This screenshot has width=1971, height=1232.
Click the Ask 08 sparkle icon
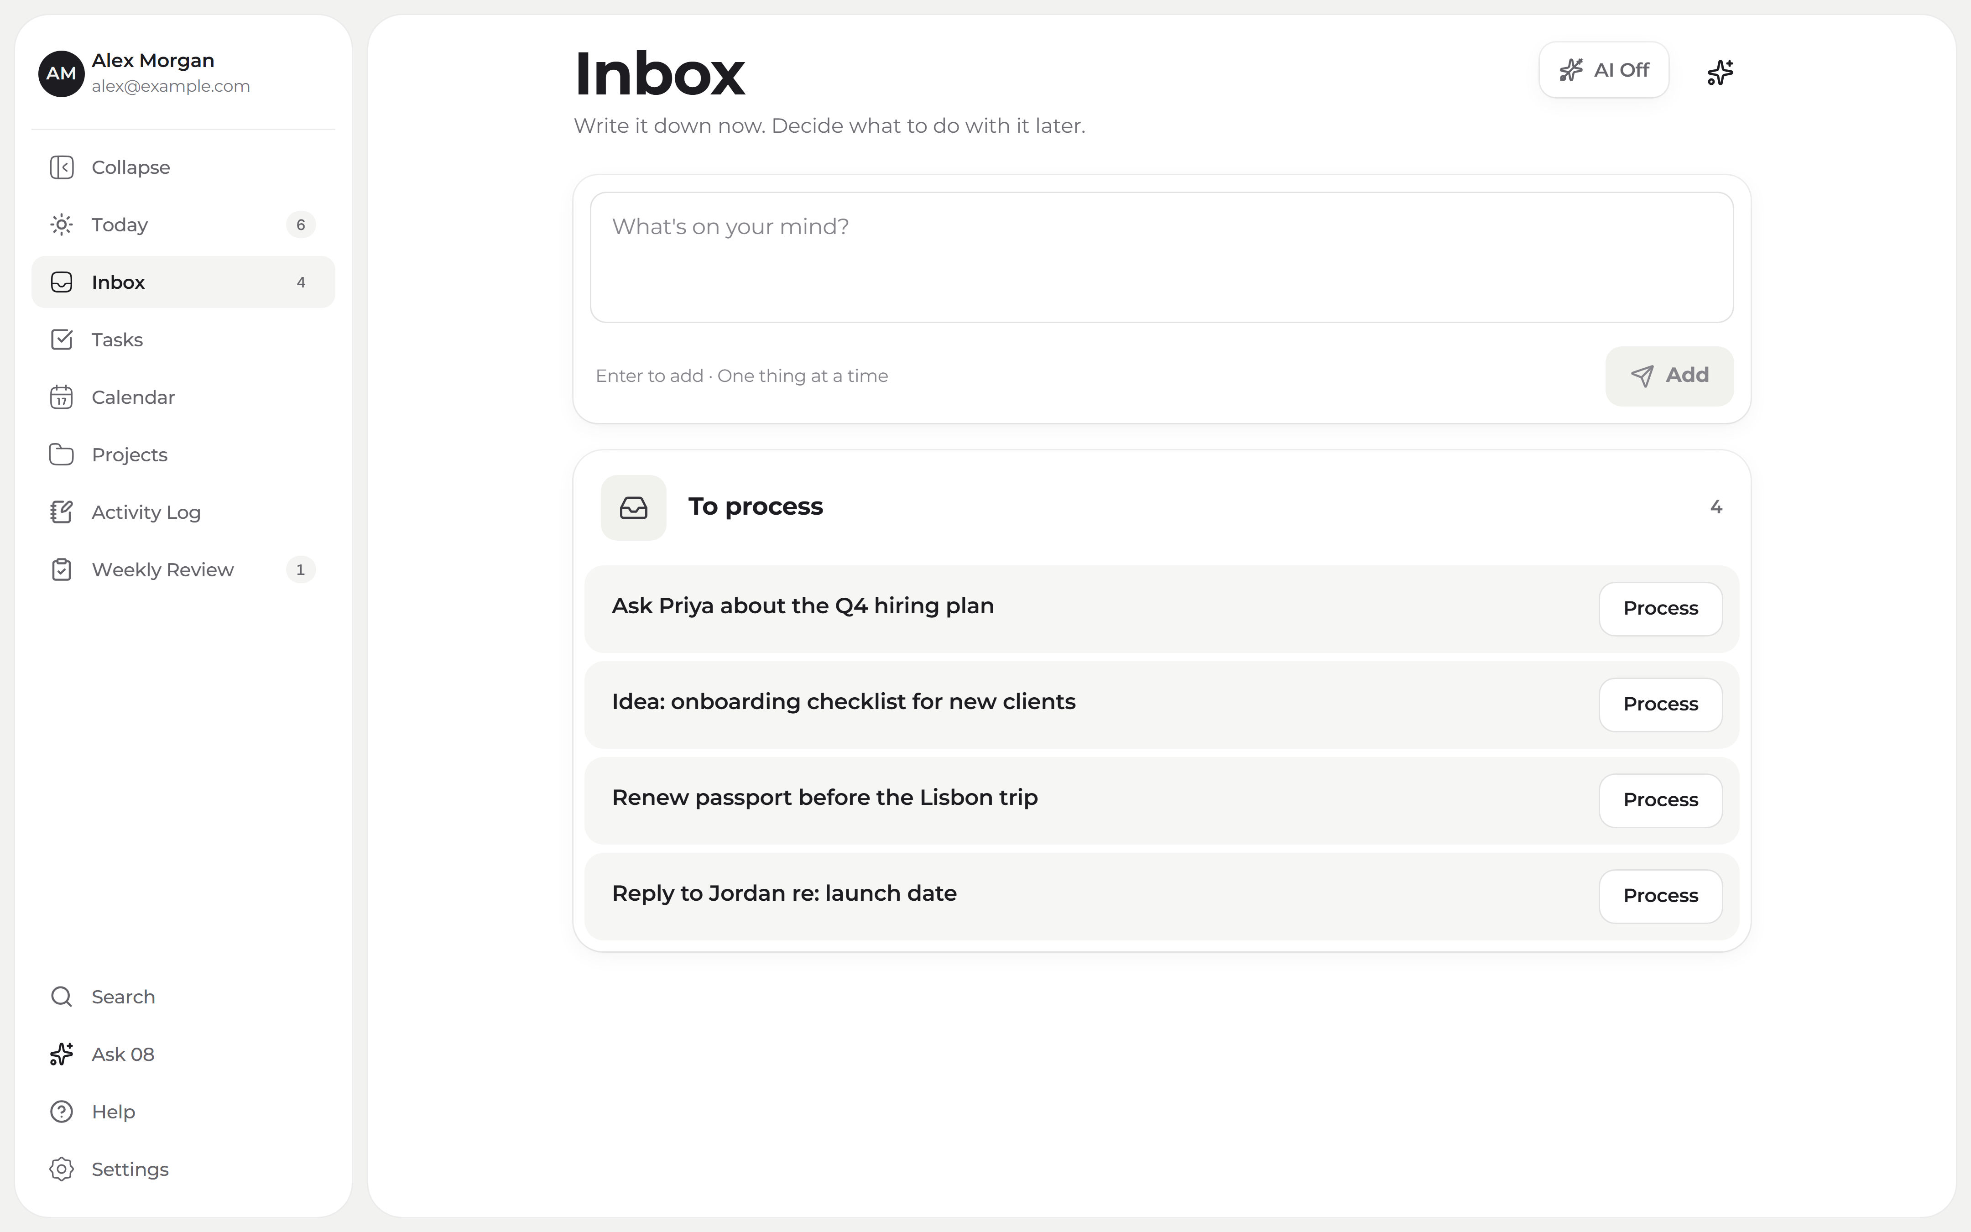click(61, 1054)
